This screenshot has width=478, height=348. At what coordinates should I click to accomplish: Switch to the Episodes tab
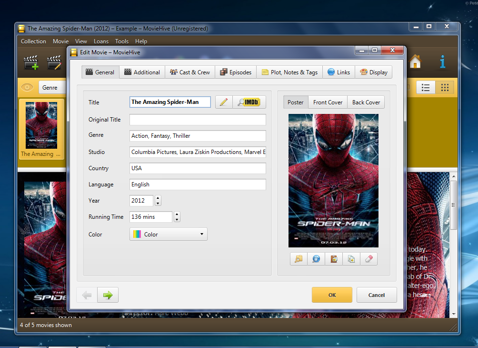click(236, 72)
